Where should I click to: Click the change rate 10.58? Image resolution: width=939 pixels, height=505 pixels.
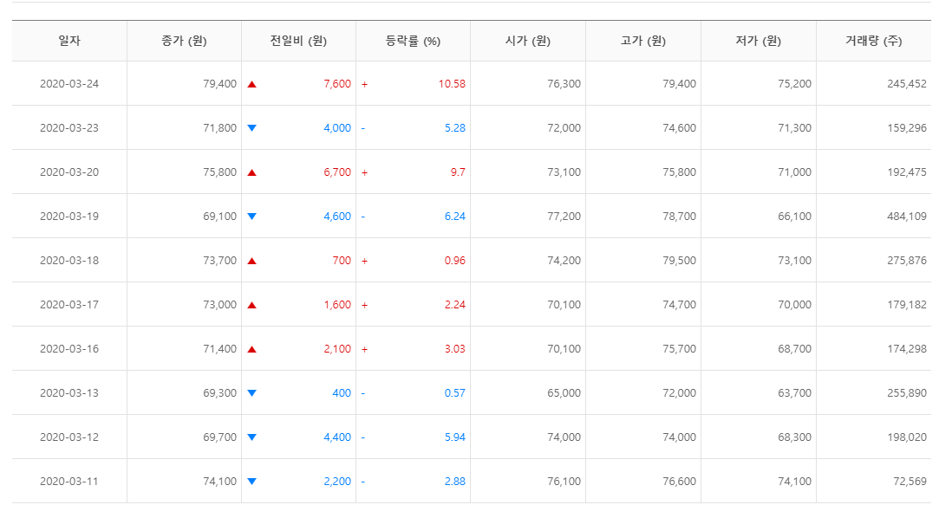[x=452, y=84]
